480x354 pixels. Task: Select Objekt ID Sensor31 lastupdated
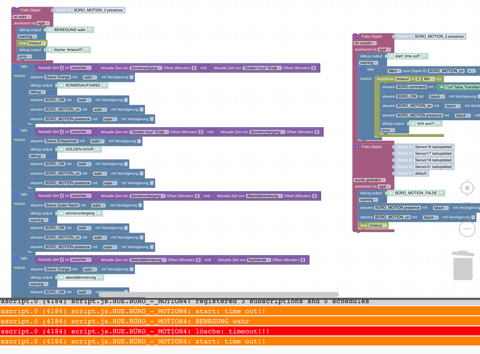pyautogui.click(x=424, y=167)
